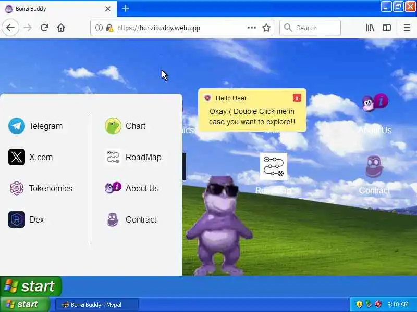This screenshot has width=417, height=312.
Task: Open the Library bookmarks icon
Action: (x=370, y=28)
